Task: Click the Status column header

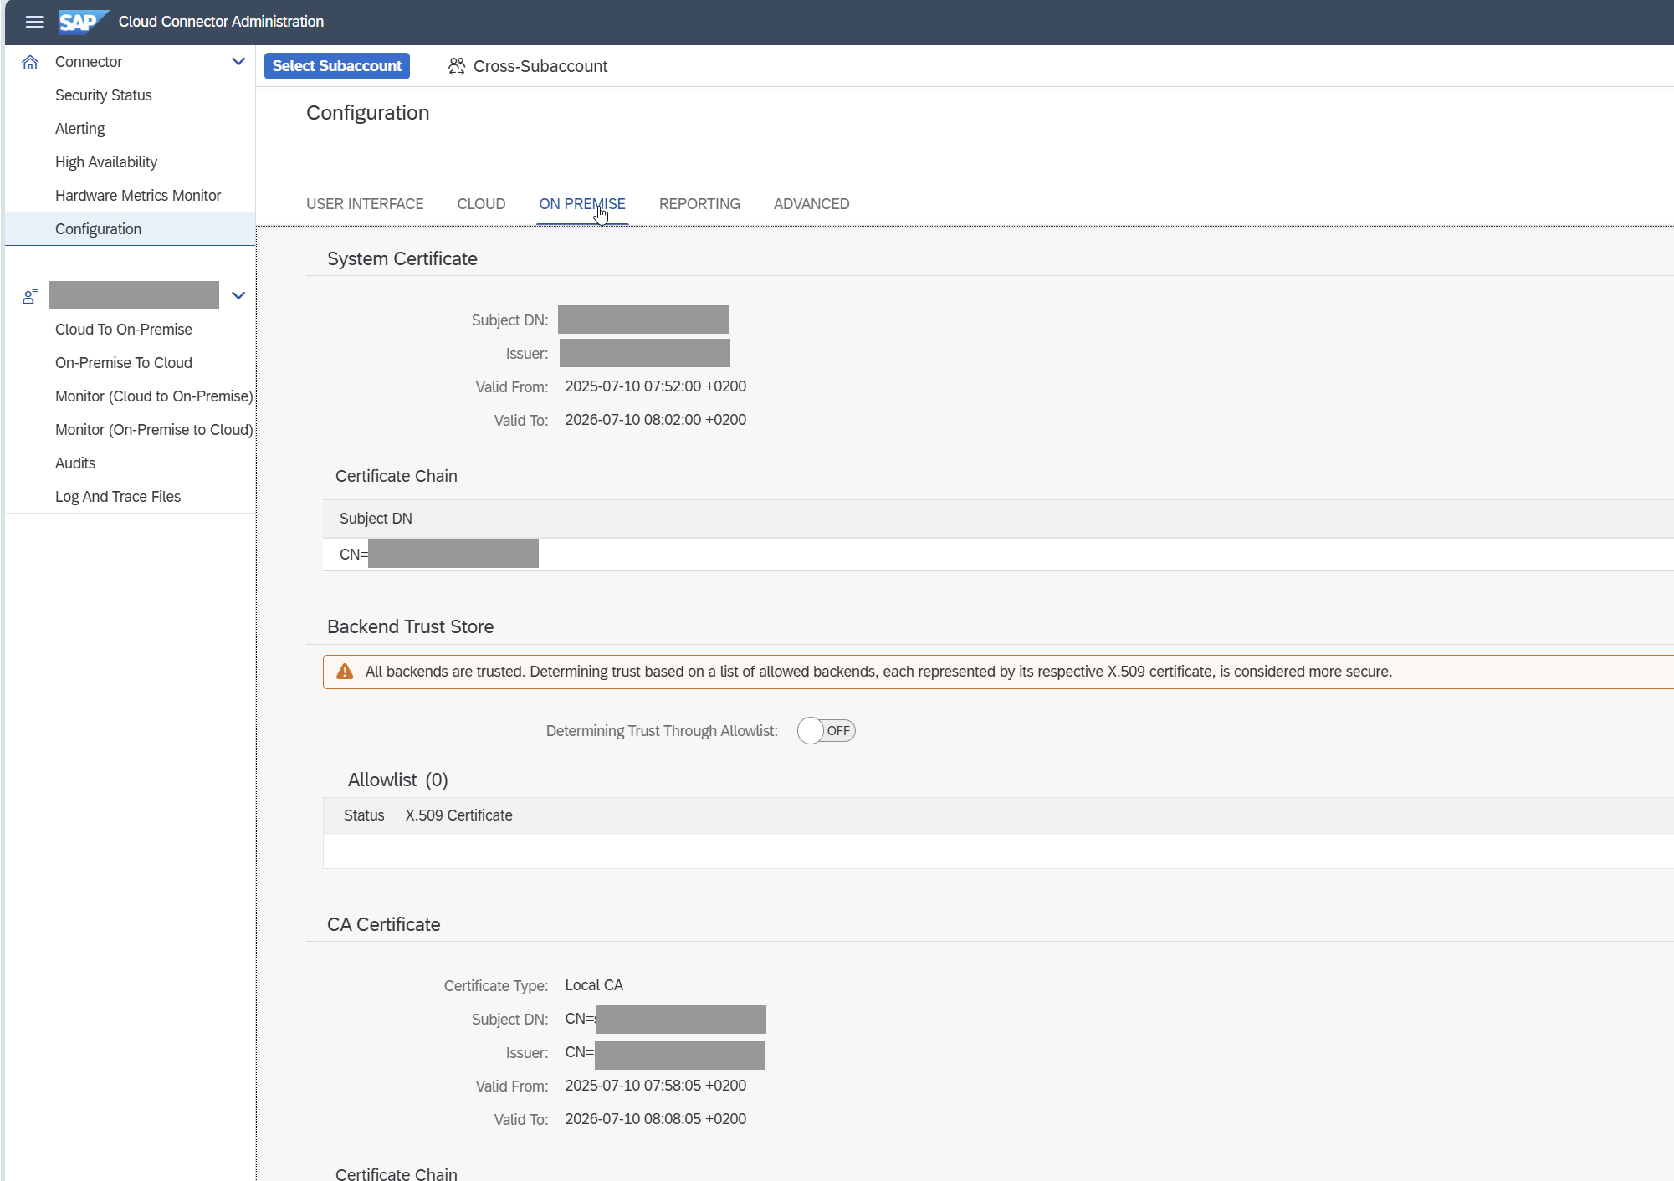Action: tap(364, 815)
